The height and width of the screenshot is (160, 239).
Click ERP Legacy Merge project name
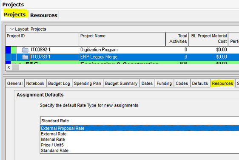click(99, 57)
